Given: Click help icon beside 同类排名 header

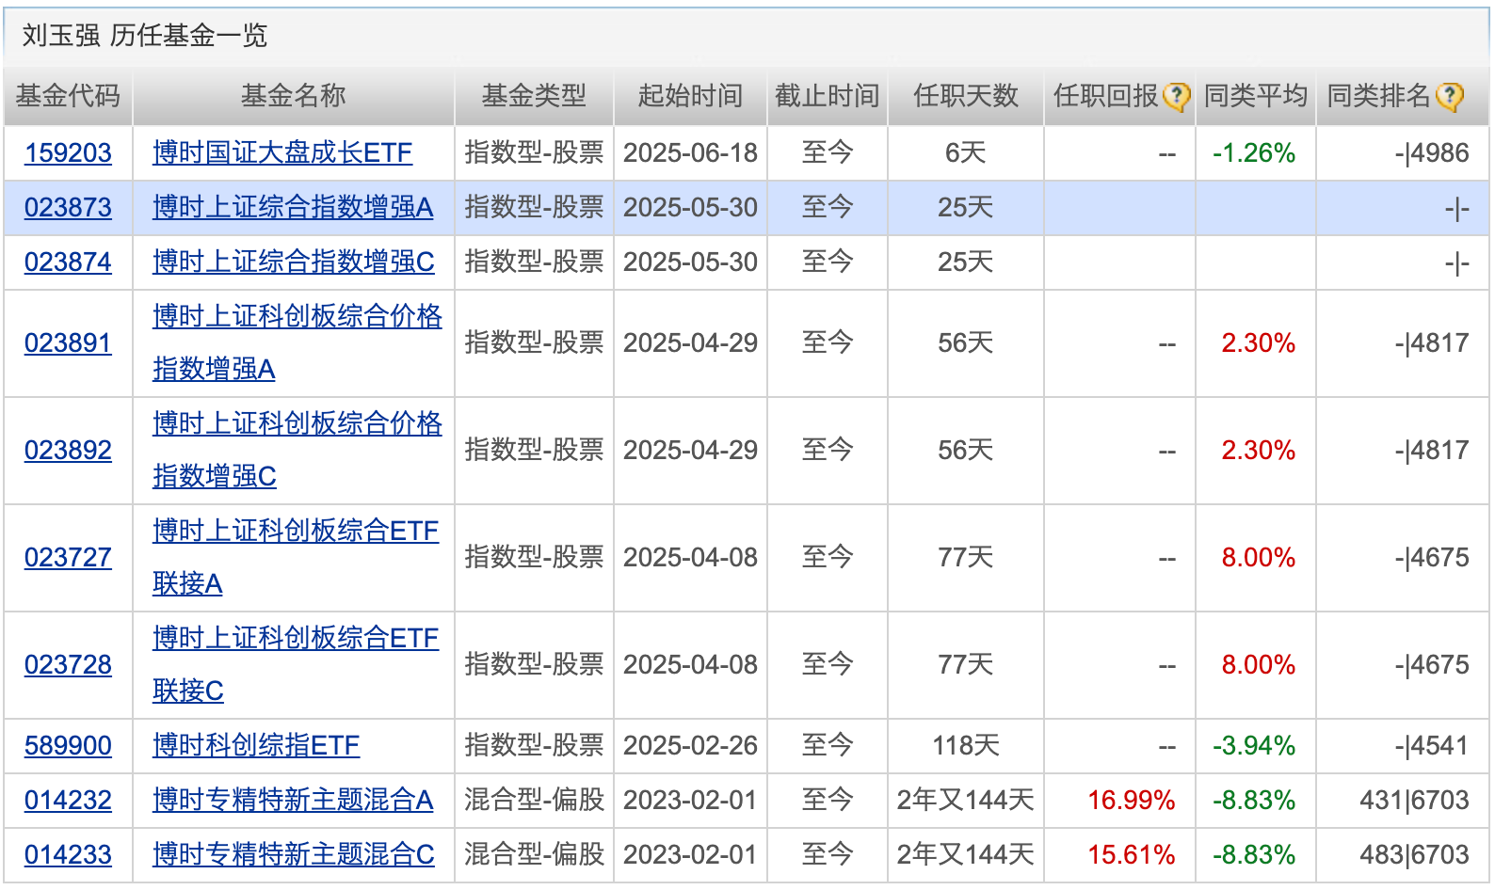Looking at the screenshot, I should tap(1450, 97).
